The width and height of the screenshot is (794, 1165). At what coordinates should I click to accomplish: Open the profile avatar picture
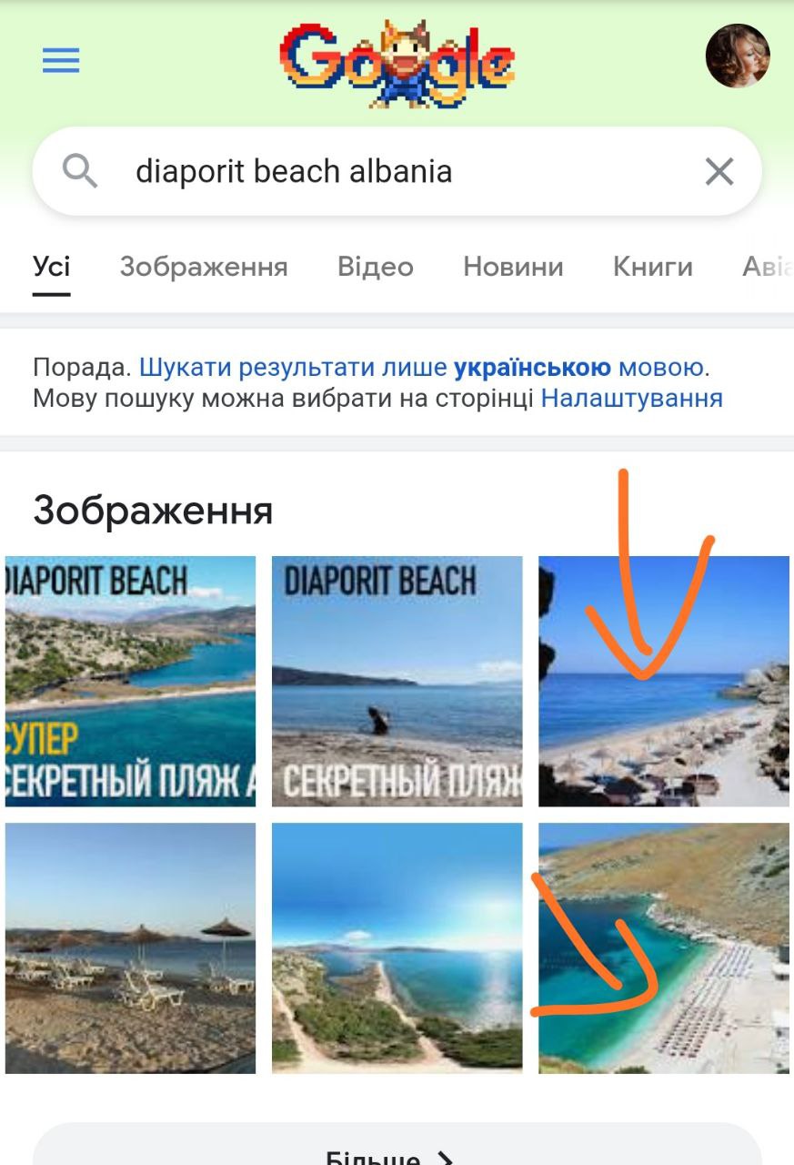738,56
